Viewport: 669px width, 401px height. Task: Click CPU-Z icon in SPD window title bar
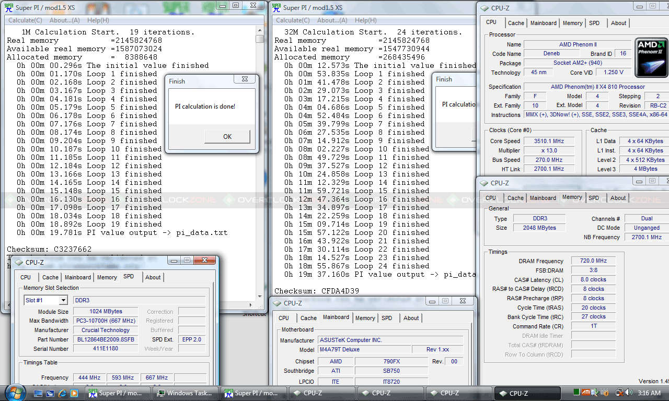point(18,262)
